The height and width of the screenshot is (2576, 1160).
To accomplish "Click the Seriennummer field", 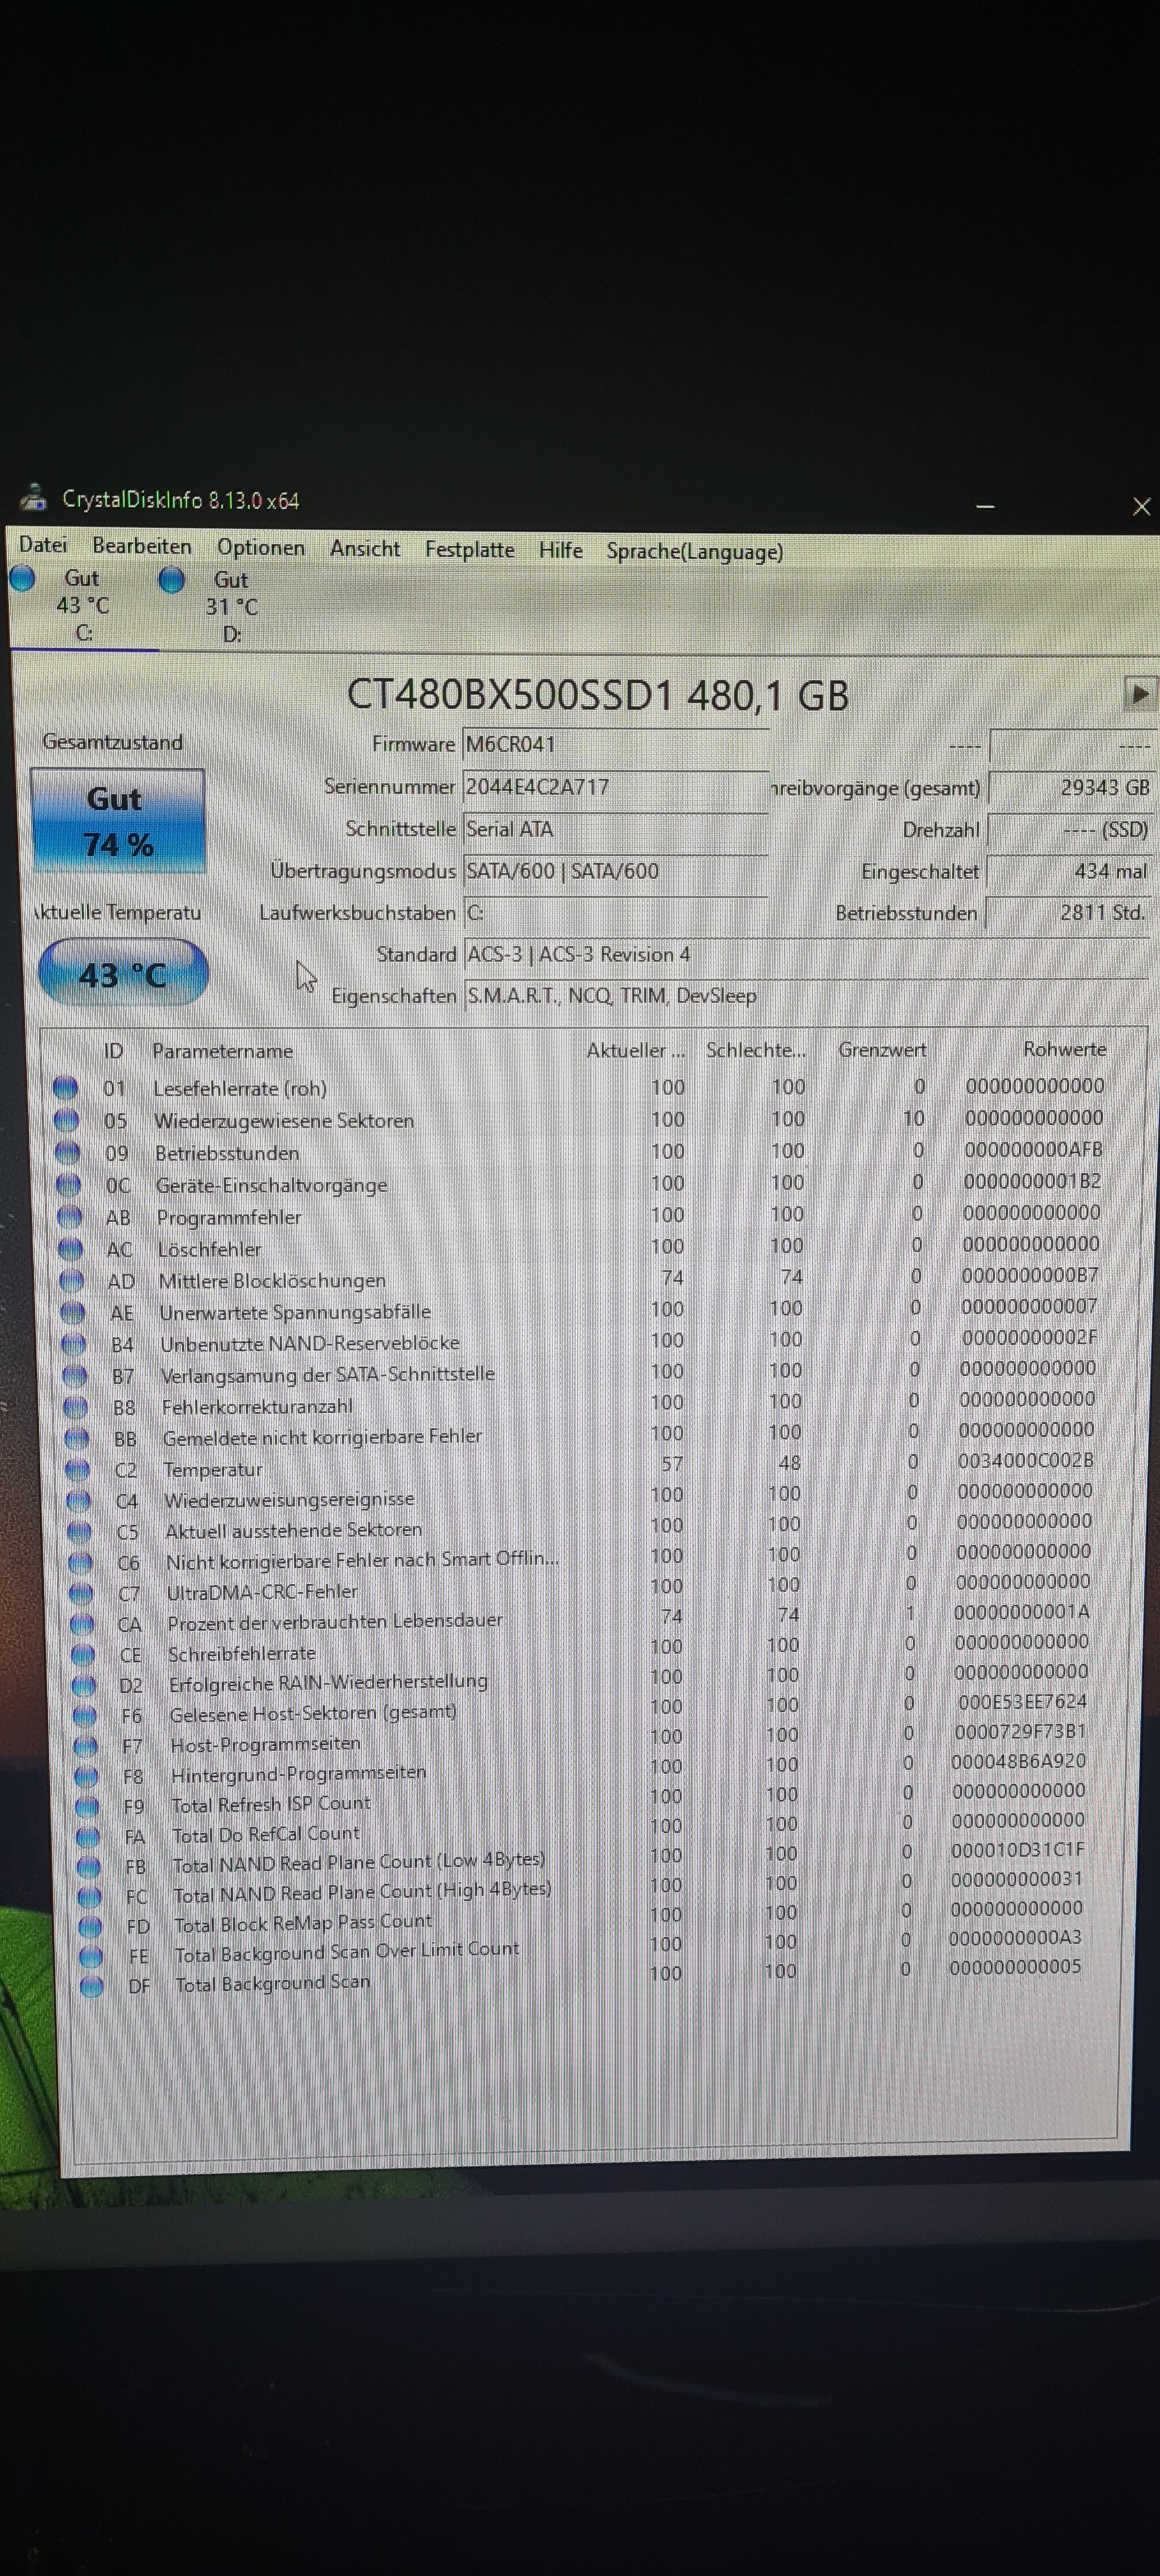I will [x=615, y=786].
